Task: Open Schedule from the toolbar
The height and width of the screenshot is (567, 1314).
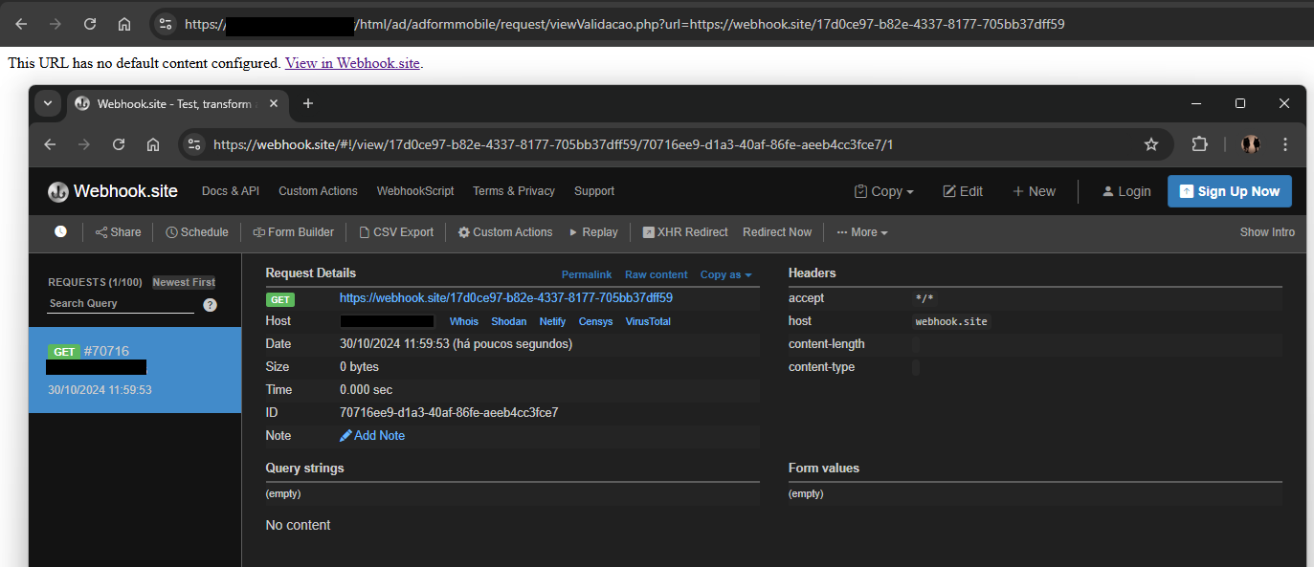Action: click(x=197, y=232)
